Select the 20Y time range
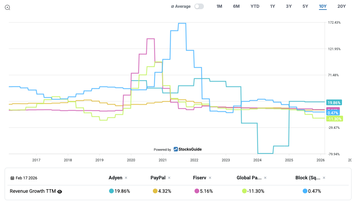This screenshot has width=354, height=203. pos(342,6)
